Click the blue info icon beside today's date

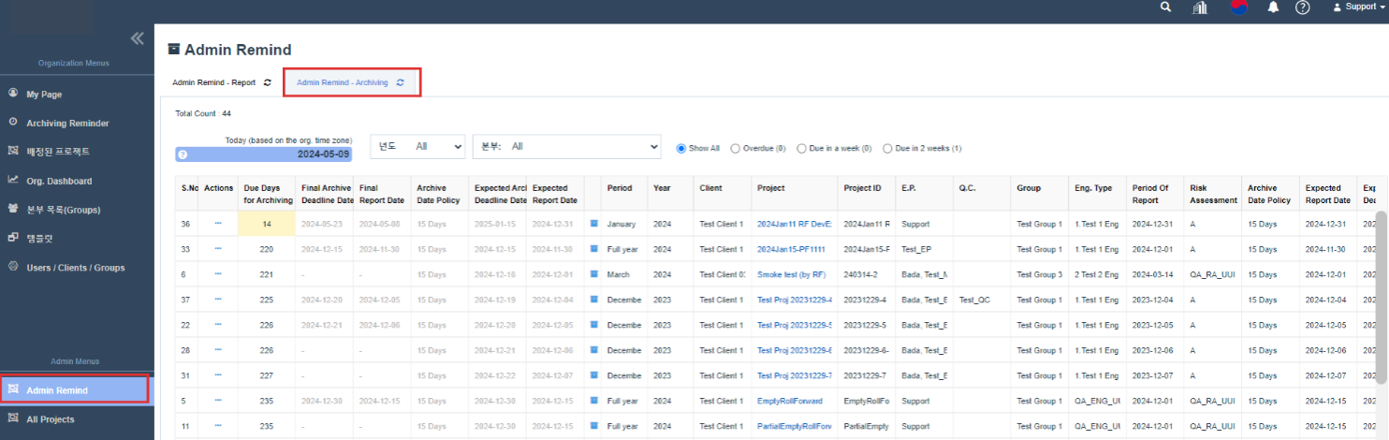pos(183,154)
